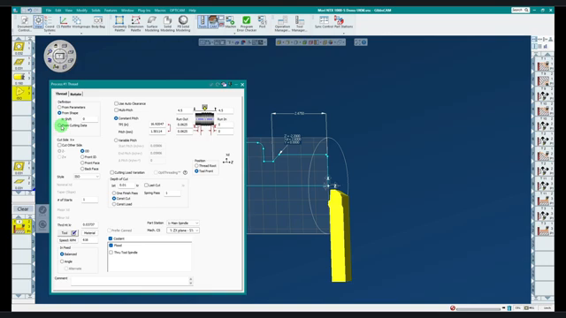Open the Tool Manager
The image size is (566, 318).
click(300, 24)
